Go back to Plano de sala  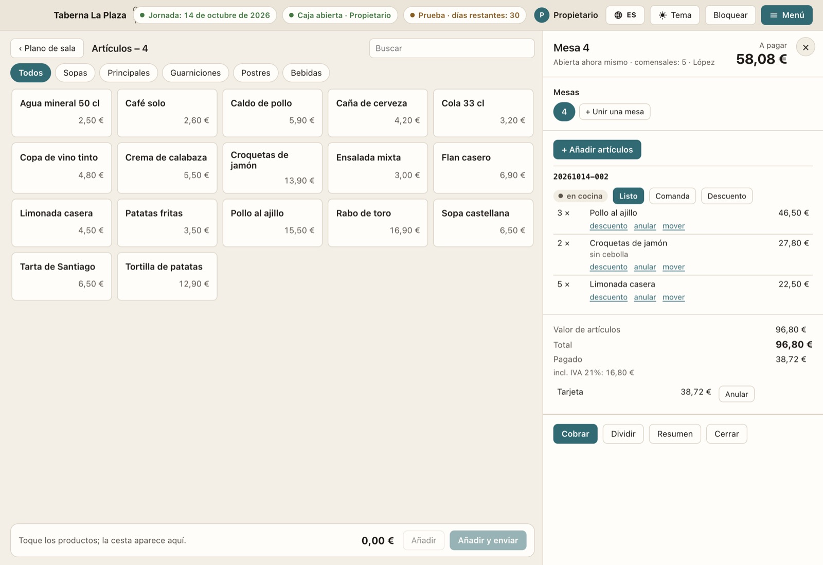point(47,48)
